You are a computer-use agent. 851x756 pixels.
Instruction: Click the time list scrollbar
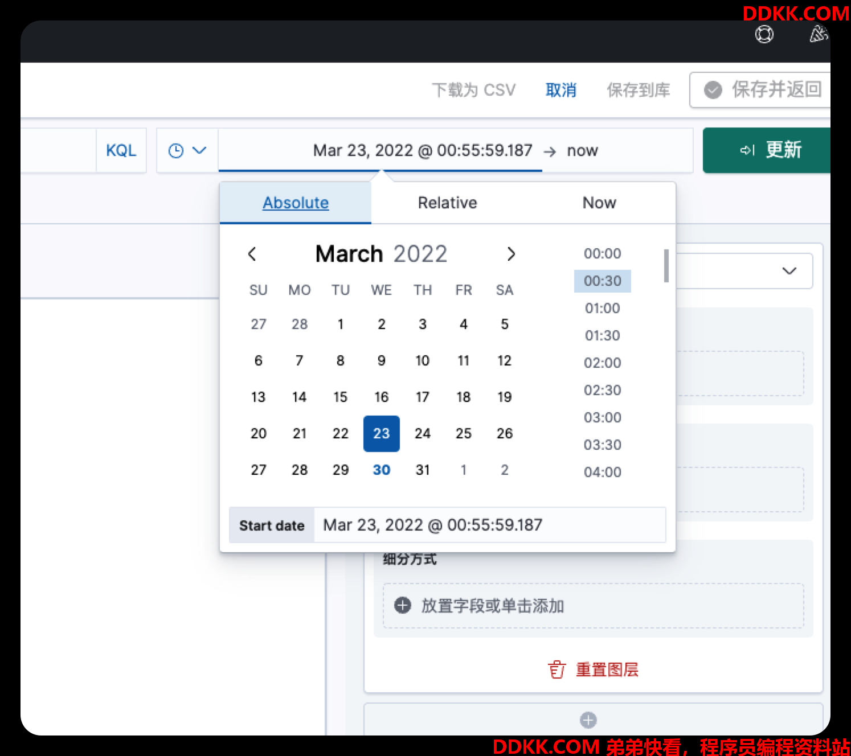pyautogui.click(x=666, y=266)
